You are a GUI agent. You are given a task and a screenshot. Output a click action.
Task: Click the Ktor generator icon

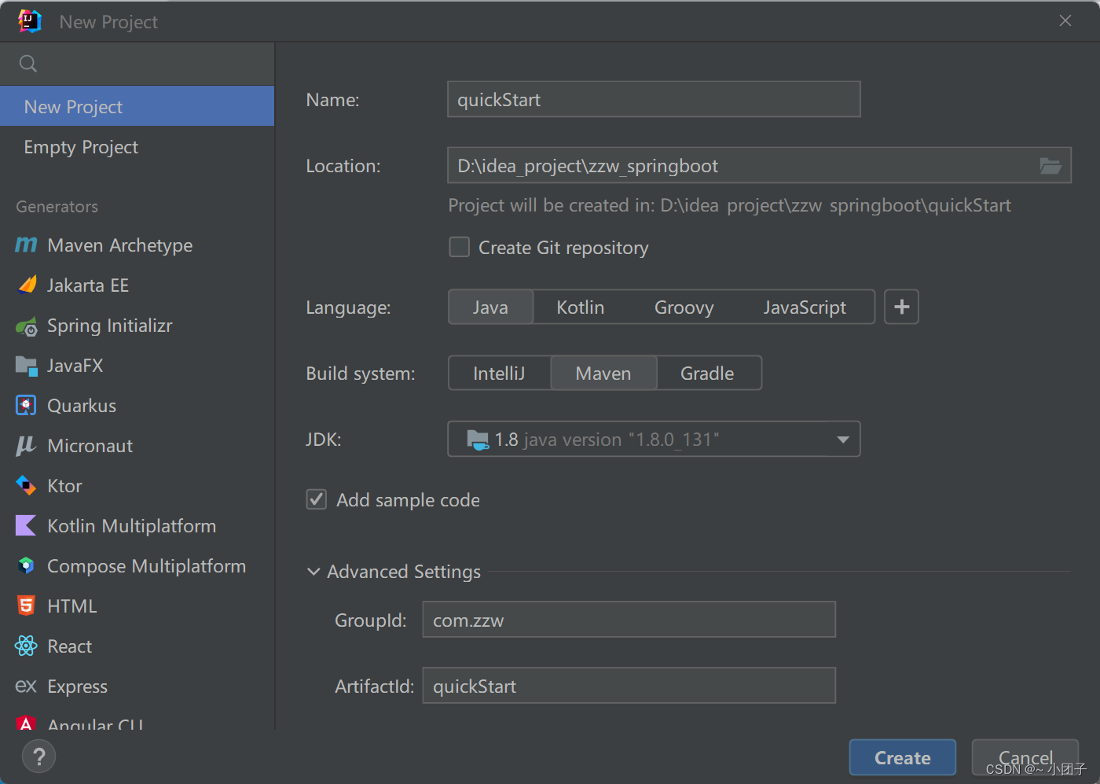26,486
